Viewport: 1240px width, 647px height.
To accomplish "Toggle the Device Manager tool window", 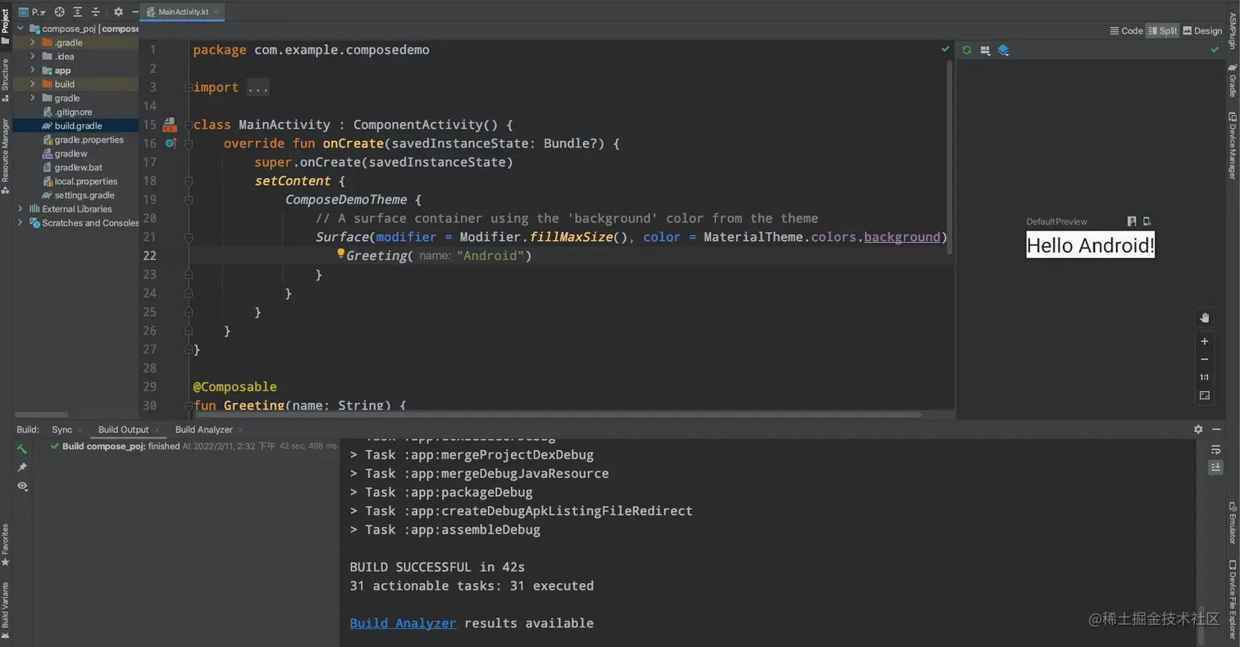I will [1232, 145].
